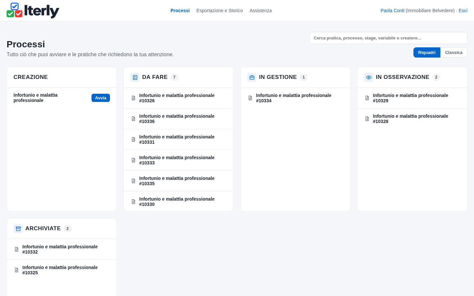This screenshot has height=296, width=474.
Task: Open archived pratica #10325
Action: click(x=62, y=270)
